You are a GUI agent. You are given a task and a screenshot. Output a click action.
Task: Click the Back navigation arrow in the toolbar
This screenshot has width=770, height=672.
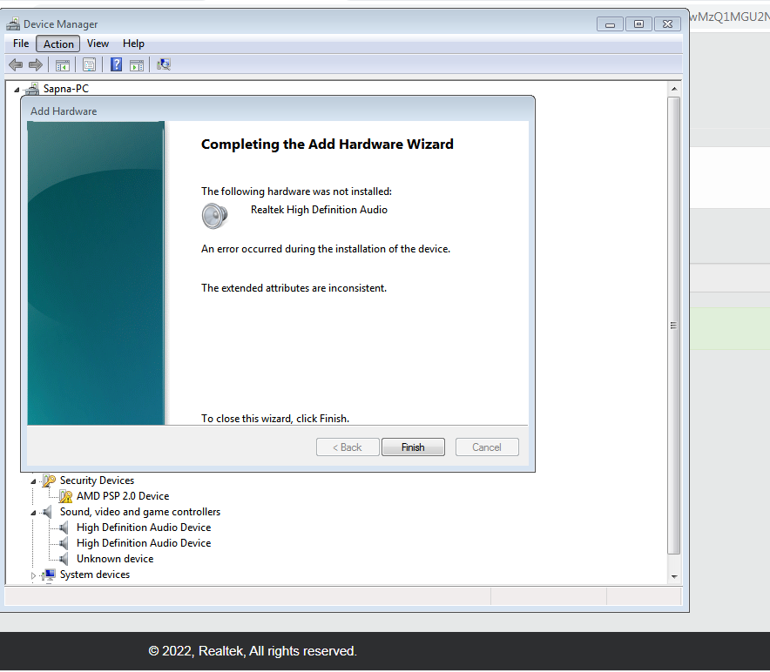[15, 64]
